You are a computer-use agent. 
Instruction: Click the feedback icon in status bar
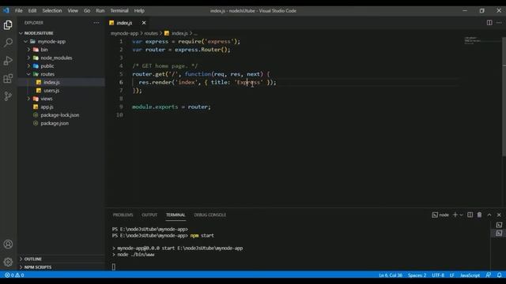click(x=489, y=275)
